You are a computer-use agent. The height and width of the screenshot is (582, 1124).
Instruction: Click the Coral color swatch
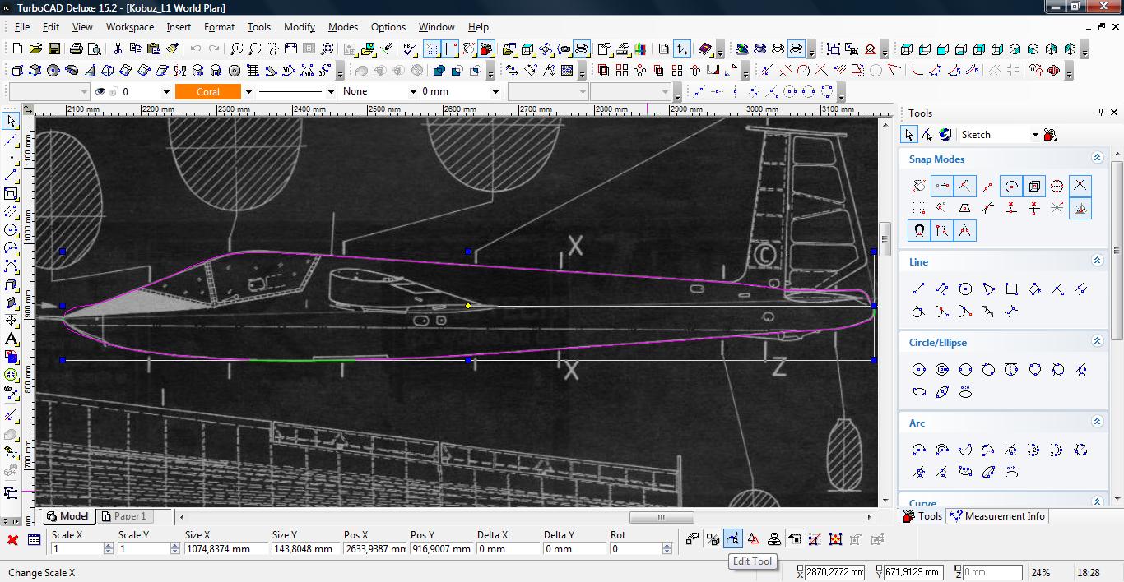click(207, 91)
